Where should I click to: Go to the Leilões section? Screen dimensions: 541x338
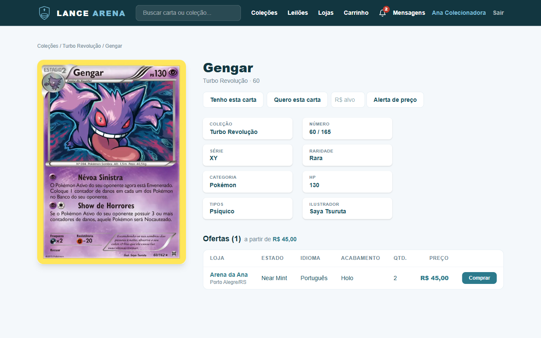point(298,13)
